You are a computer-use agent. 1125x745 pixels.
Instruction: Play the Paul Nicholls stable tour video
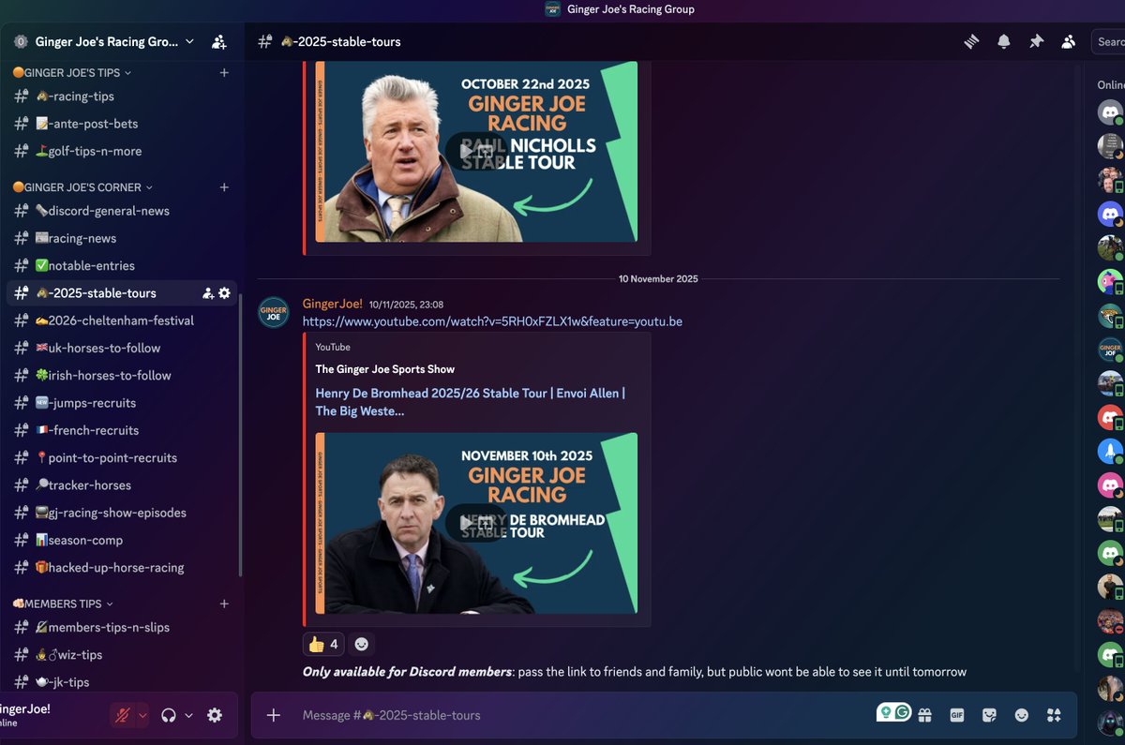(x=465, y=151)
